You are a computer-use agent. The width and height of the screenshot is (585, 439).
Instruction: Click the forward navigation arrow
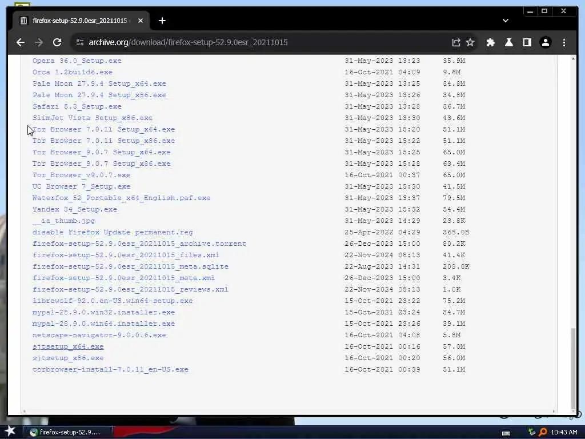click(39, 42)
